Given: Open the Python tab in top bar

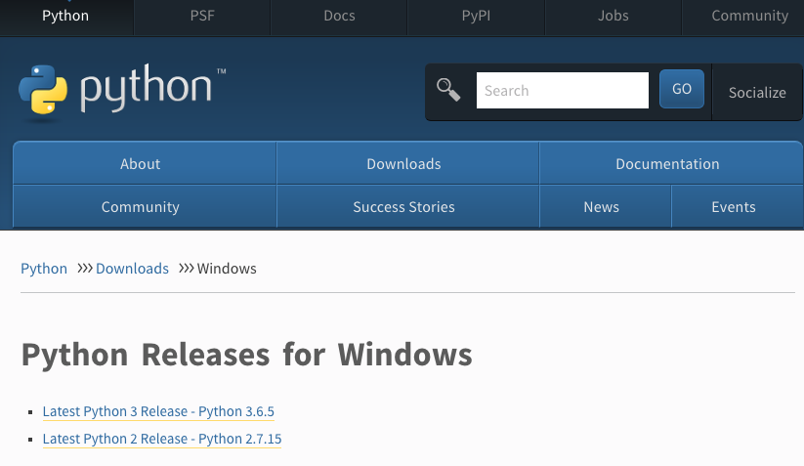Looking at the screenshot, I should pos(65,16).
